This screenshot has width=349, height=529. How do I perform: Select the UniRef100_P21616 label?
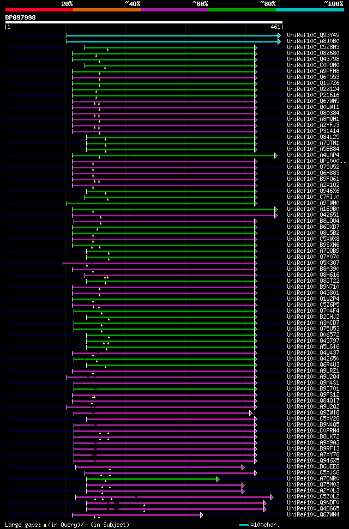313,95
